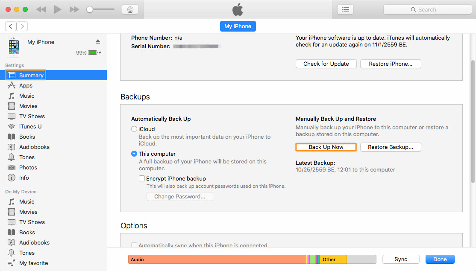Image resolution: width=476 pixels, height=271 pixels.
Task: Click the Latest Backup date text
Action: (x=345, y=170)
